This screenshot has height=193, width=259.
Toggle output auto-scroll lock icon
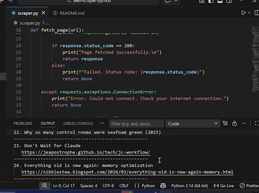pyautogui.click(x=235, y=123)
